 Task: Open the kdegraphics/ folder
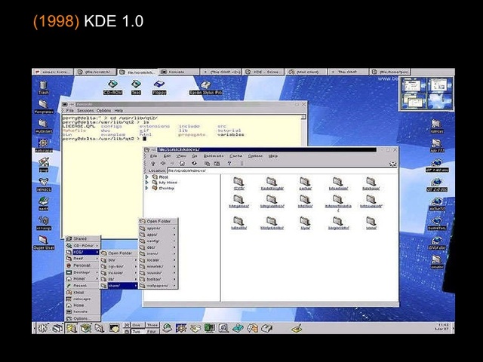coord(272,201)
